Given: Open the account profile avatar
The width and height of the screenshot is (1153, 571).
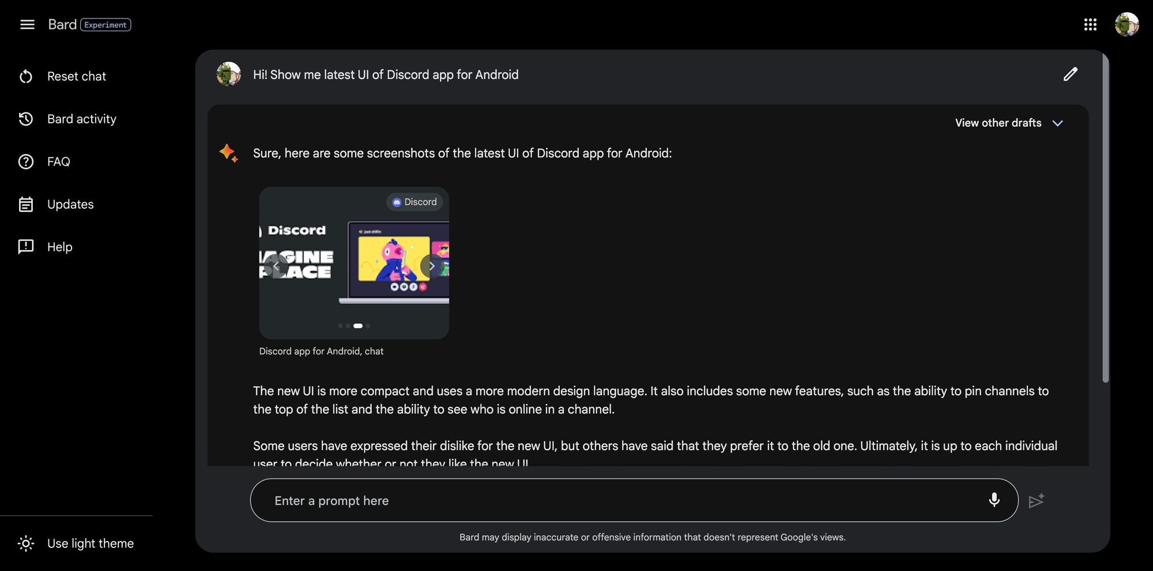Looking at the screenshot, I should [1126, 25].
